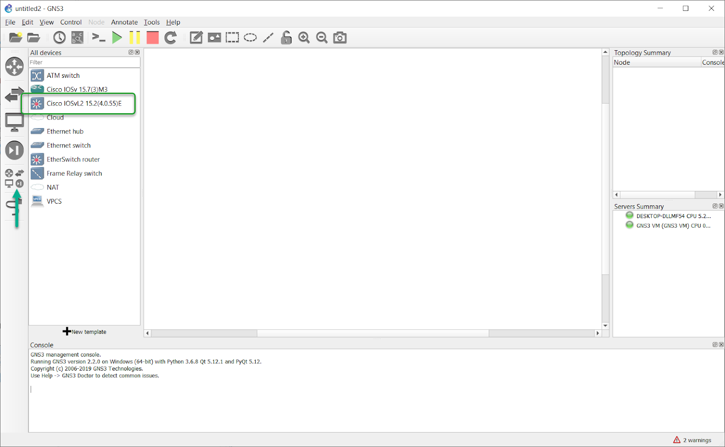The height and width of the screenshot is (447, 725).
Task: Click the New blank project icon
Action: (15, 38)
